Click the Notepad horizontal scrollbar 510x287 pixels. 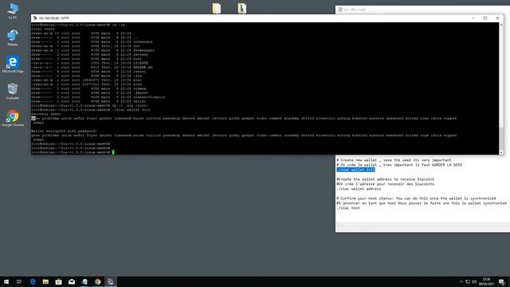tap(423, 224)
